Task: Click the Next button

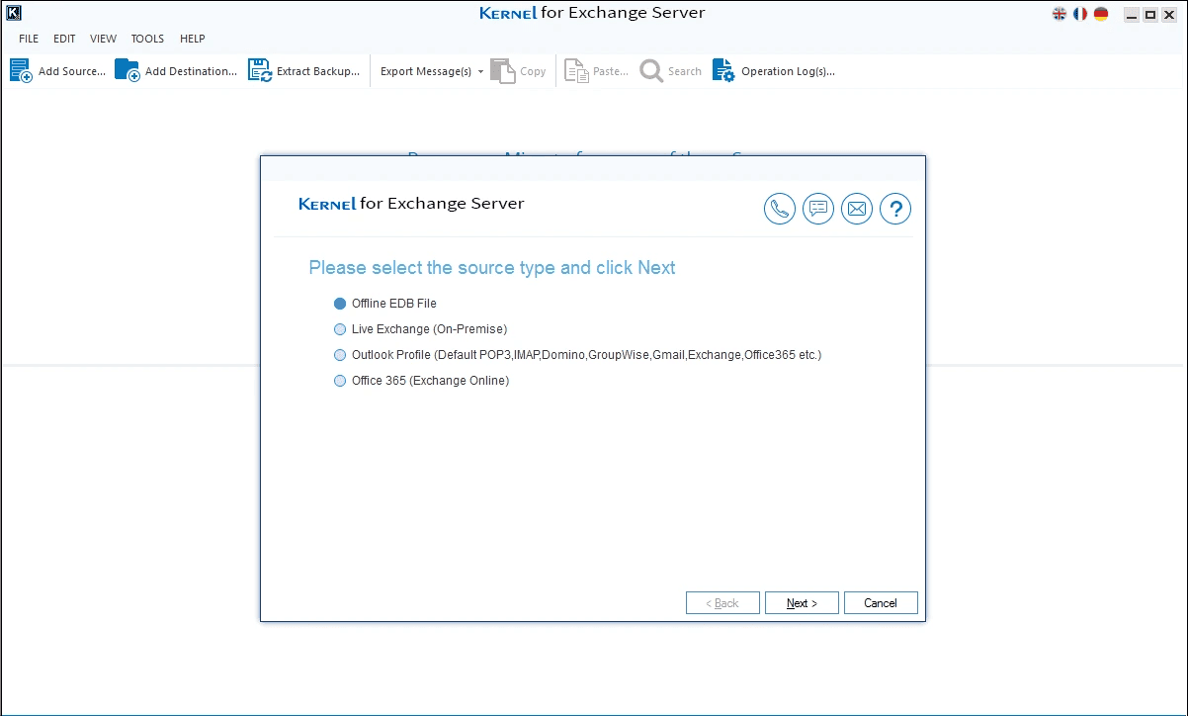Action: pyautogui.click(x=802, y=603)
